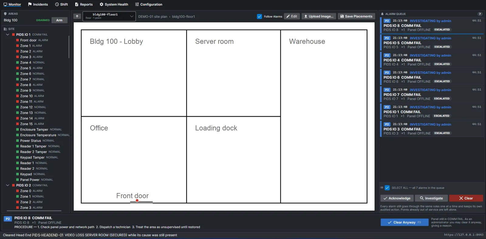Click red status square of Zone 1 under PIDS IO 1
This screenshot has width=486, height=239.
tap(17, 46)
